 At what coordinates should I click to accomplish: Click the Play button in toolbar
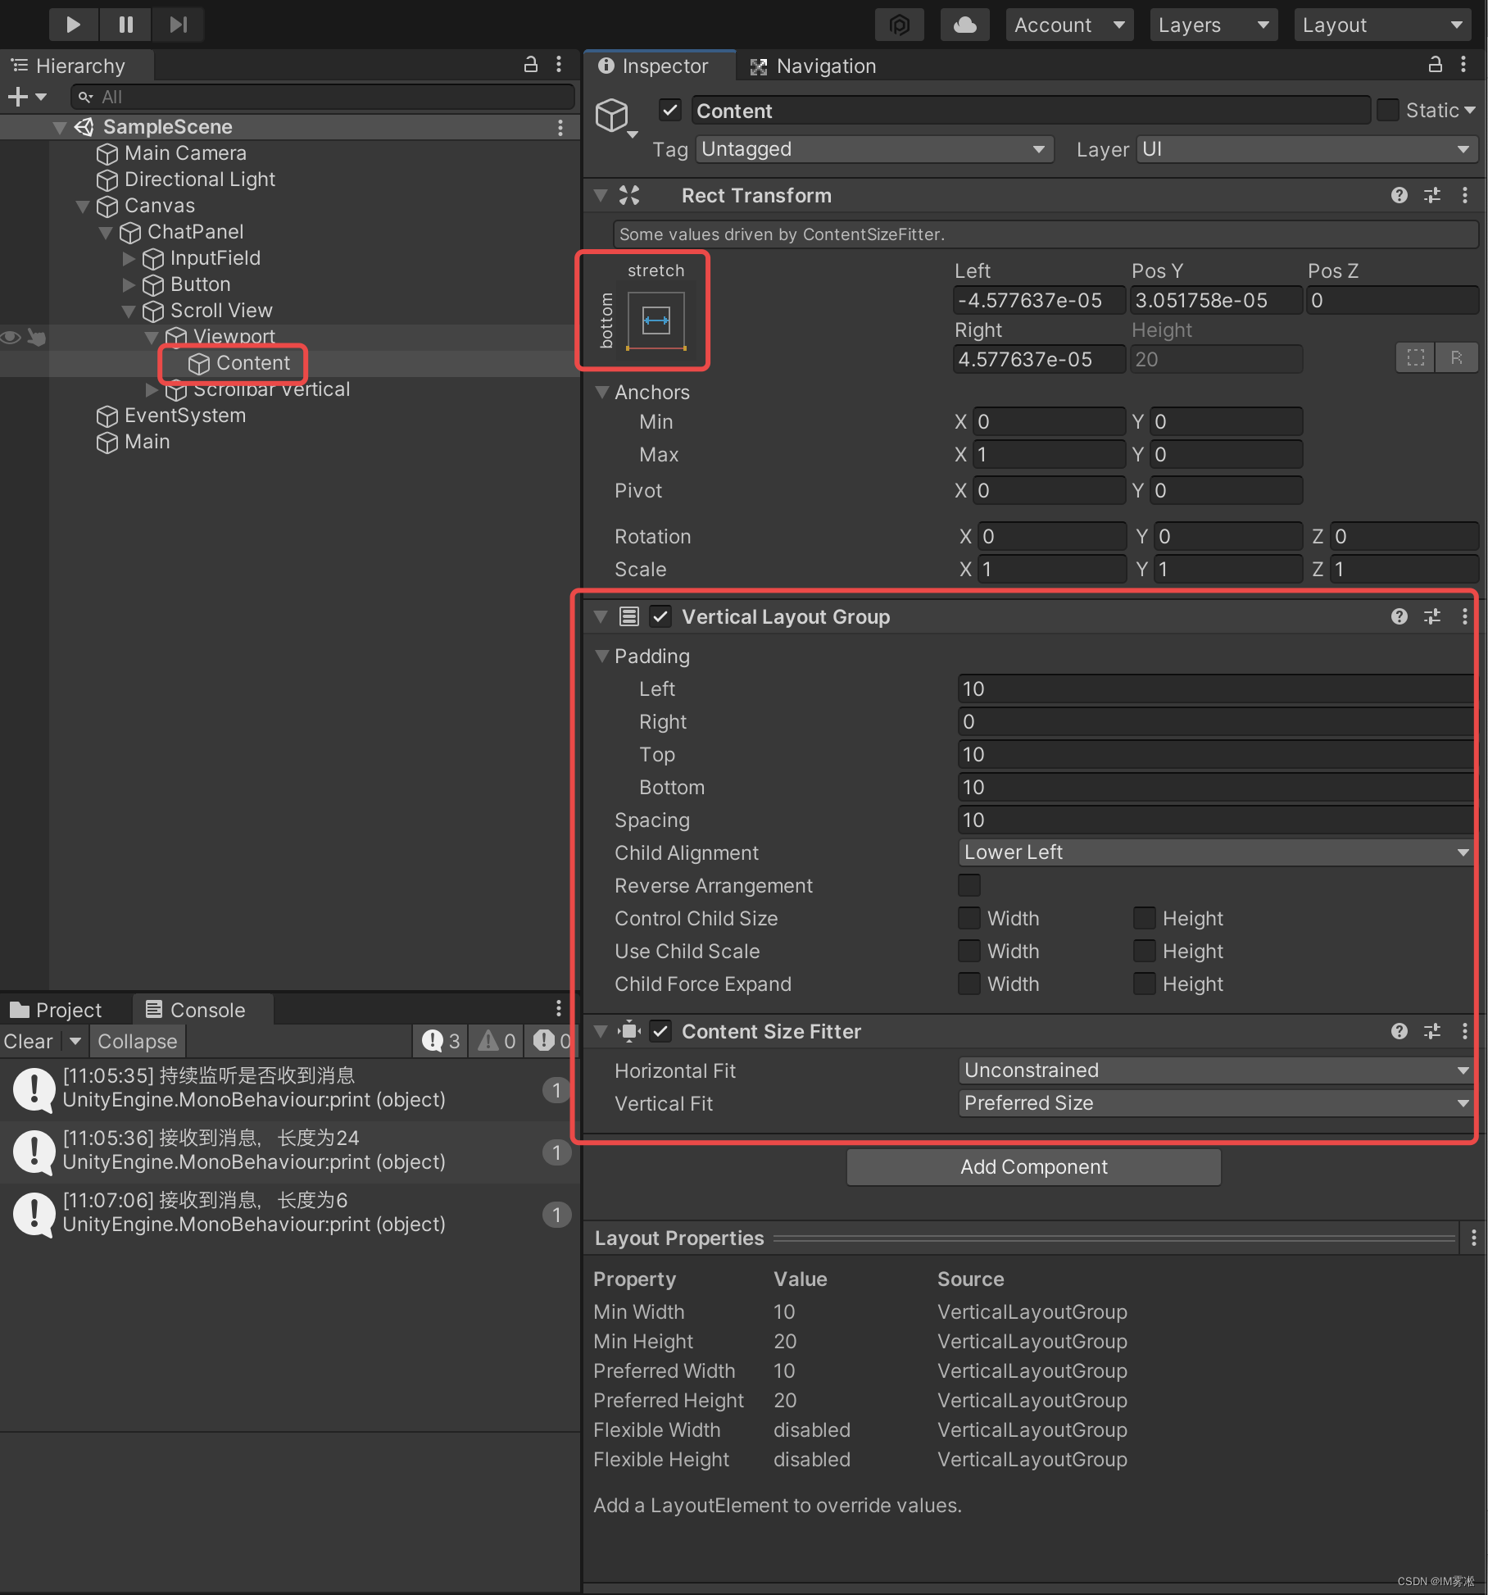click(x=74, y=25)
